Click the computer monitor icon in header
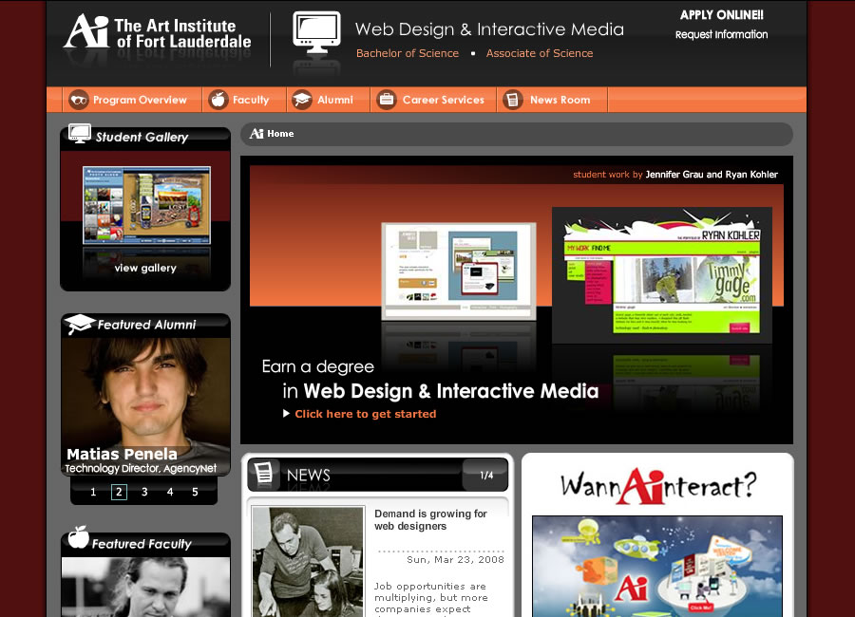Viewport: 855px width, 617px height. point(316,36)
